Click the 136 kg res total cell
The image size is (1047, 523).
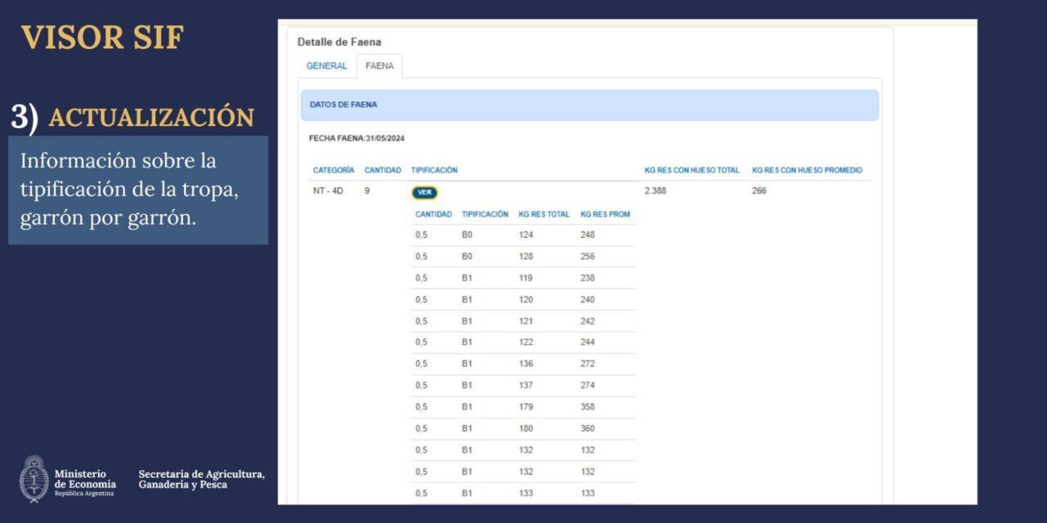point(526,364)
